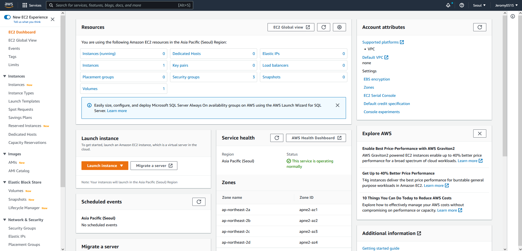Viewport: 522px width, 251px height.
Task: Refresh the Resources panel
Action: tap(324, 27)
